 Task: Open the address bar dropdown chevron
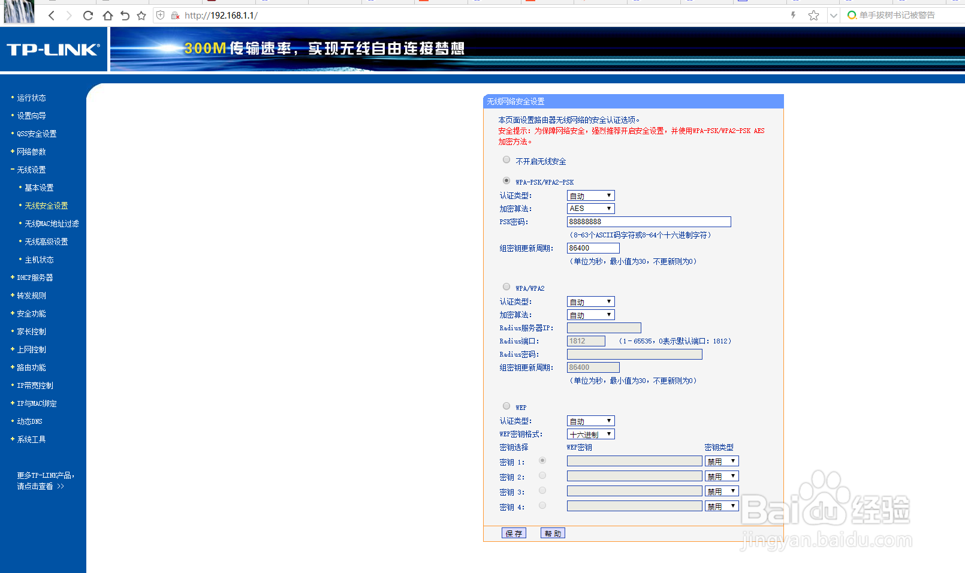coord(833,16)
